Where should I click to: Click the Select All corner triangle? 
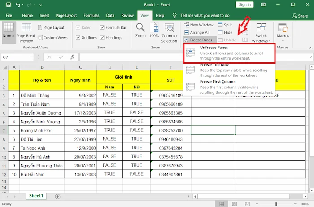5,67
